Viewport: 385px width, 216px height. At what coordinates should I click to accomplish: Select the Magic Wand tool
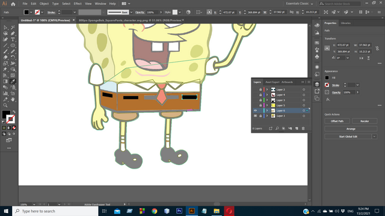tap(13, 28)
